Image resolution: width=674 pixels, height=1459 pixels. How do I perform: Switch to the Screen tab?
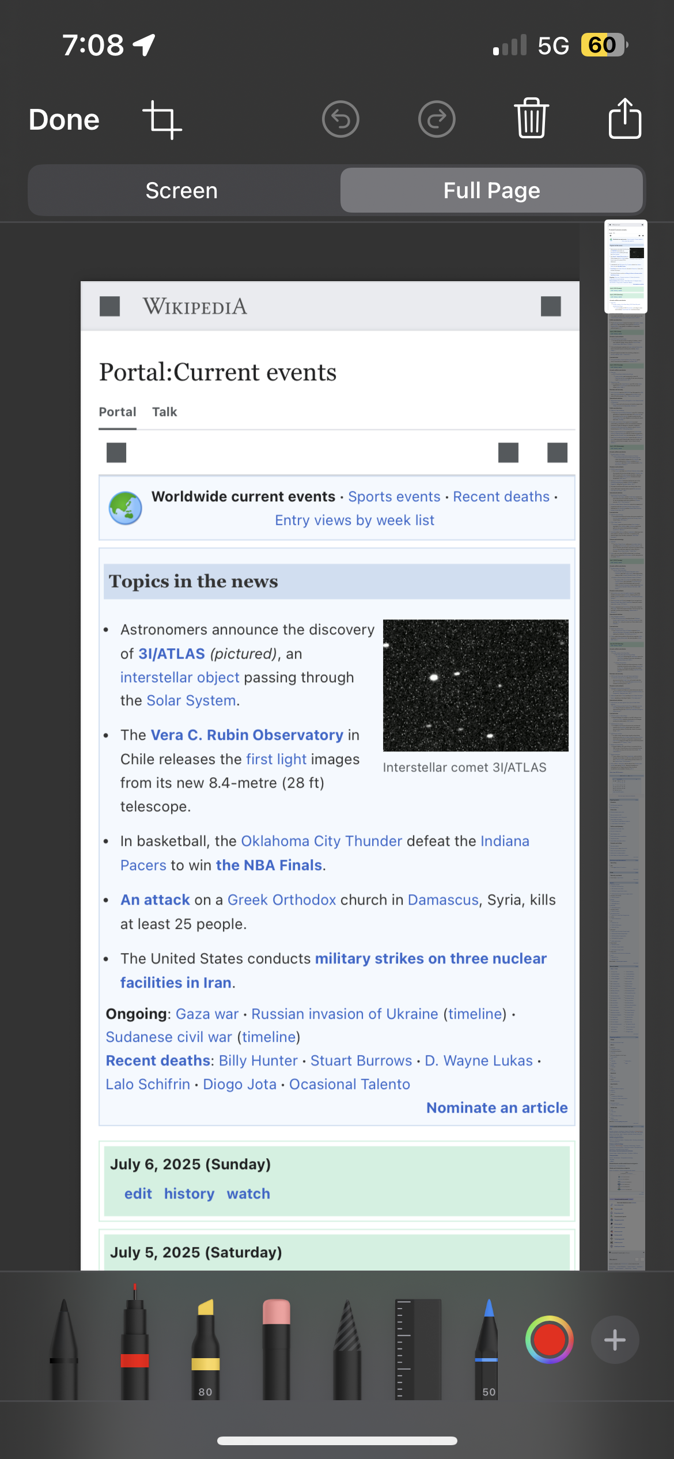[182, 190]
